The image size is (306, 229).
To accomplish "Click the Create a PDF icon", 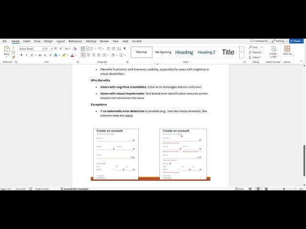I will pos(273,52).
